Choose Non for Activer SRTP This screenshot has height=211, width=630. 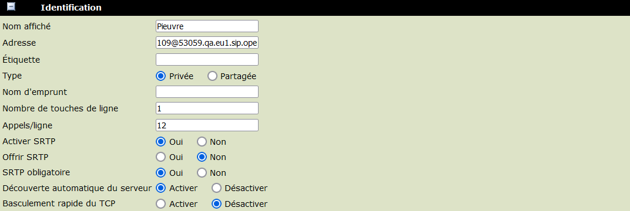coord(202,142)
